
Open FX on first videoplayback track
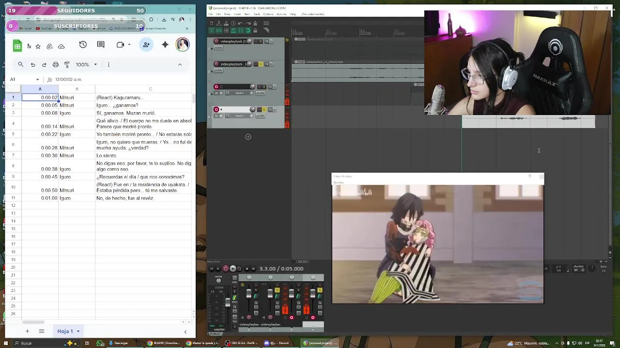(266, 42)
